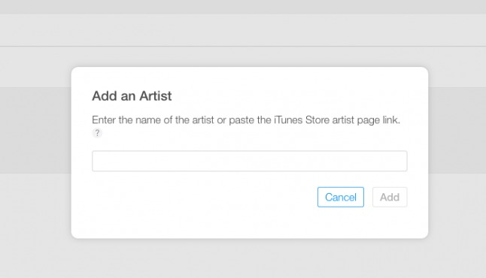Place the cursor in the iTunes link field
Screen dimensions: 486x278
(250, 161)
